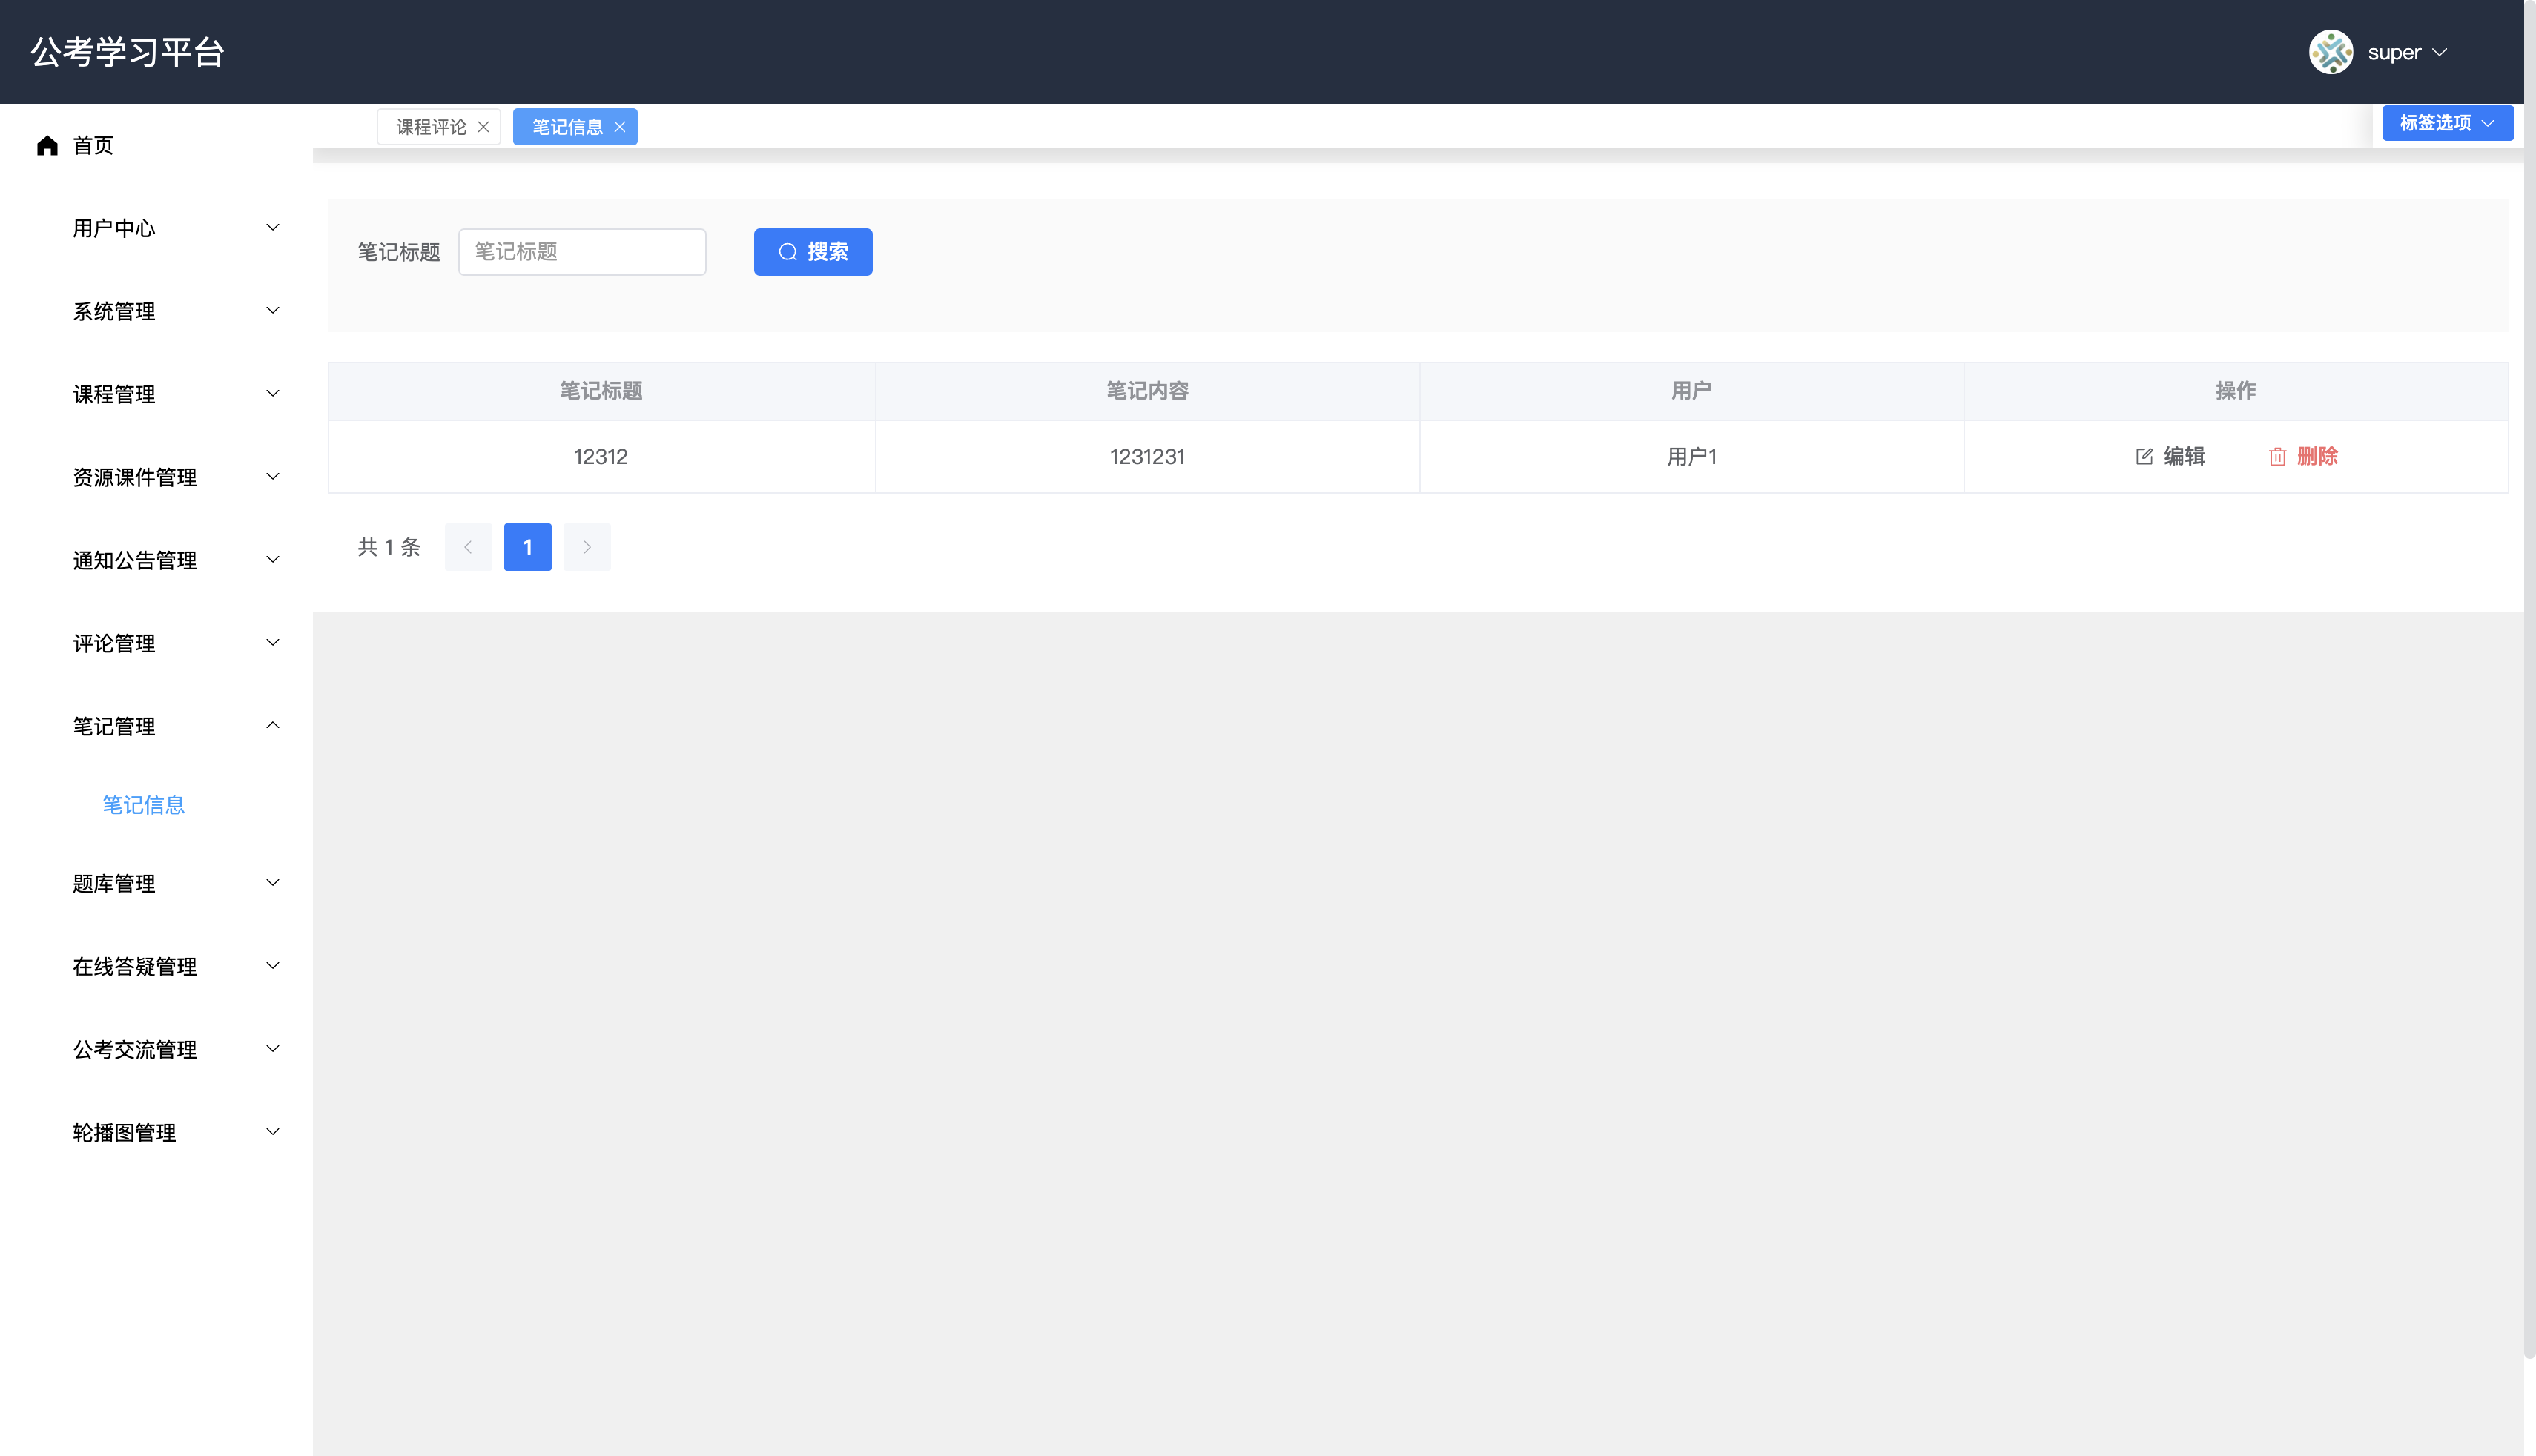Select the 笔记信息 submenu item
Screen dimensions: 2536x1456
(x=143, y=805)
